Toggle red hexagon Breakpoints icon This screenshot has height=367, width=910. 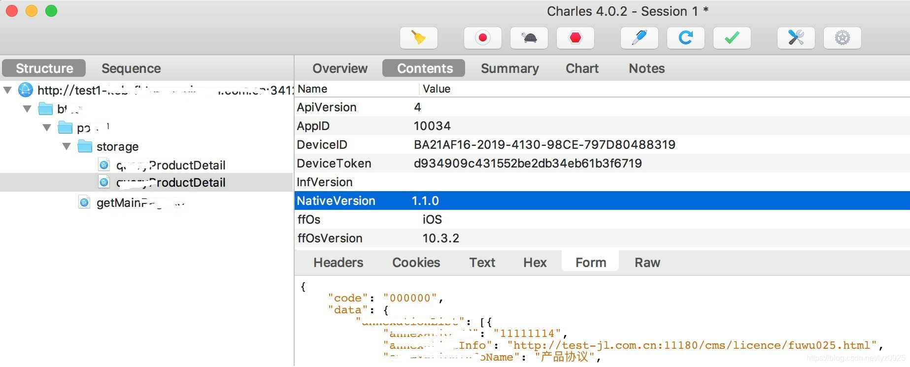575,38
